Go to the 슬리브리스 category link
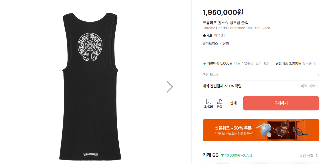 (x=210, y=44)
